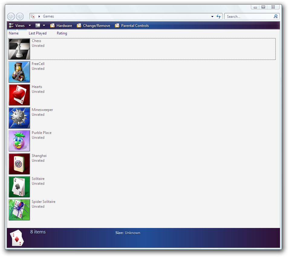Click the Unrated text under Minesweeper
Image resolution: width=289 pixels, height=257 pixels.
click(x=38, y=115)
